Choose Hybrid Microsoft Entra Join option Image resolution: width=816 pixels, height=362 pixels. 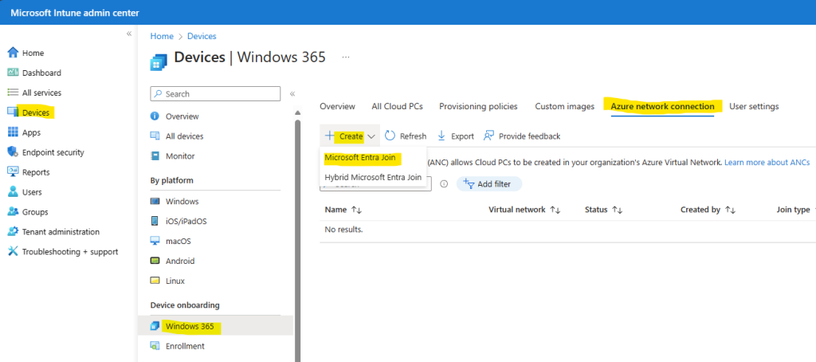click(x=373, y=177)
